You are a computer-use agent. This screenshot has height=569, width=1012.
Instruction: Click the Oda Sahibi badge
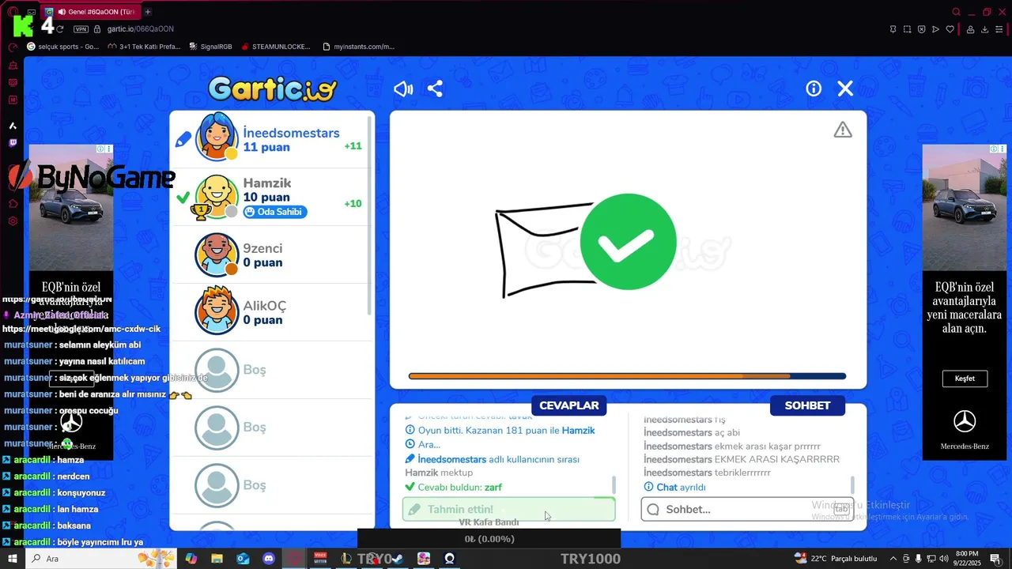[274, 212]
